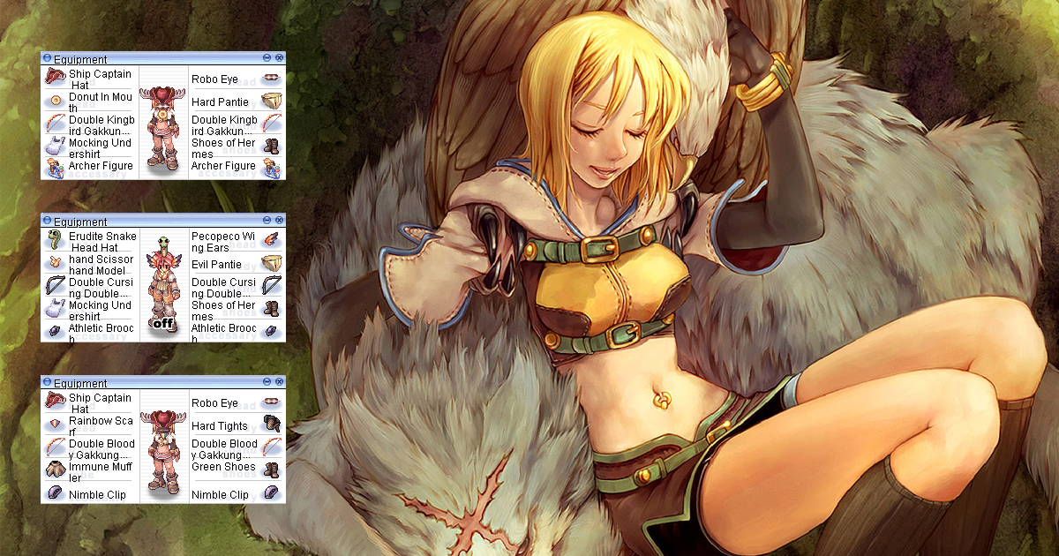Click Double Bloody Gakkung text in right column
This screenshot has width=1059, height=556.
(x=224, y=449)
